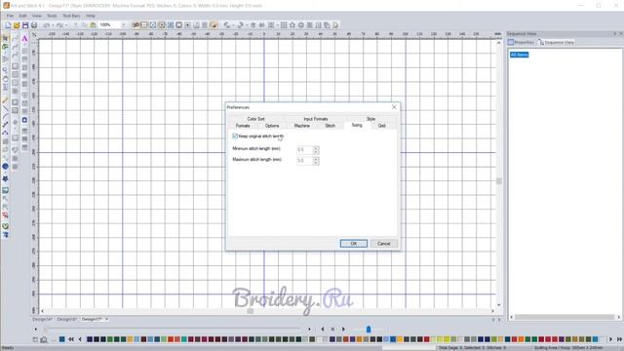
Task: Click the dark star shape tool
Action: click(x=5, y=178)
